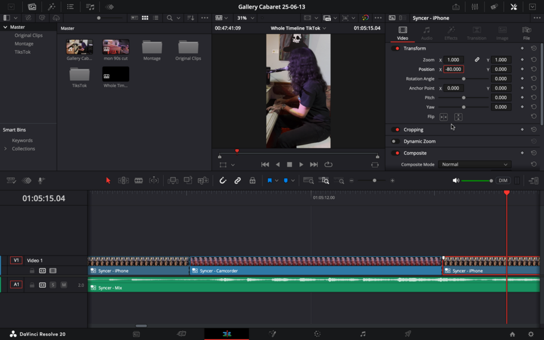Open the Fairlight music note page
This screenshot has width=544, height=340.
click(x=363, y=334)
